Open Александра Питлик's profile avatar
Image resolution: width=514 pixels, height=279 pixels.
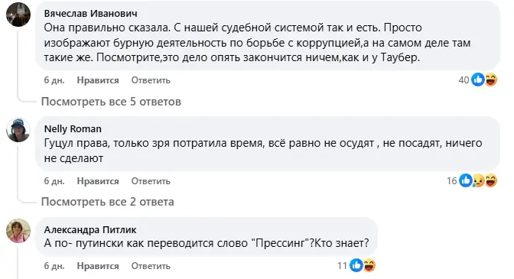click(18, 231)
